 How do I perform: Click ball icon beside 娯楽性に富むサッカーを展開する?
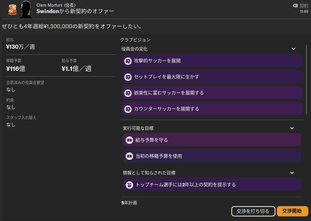(x=128, y=93)
